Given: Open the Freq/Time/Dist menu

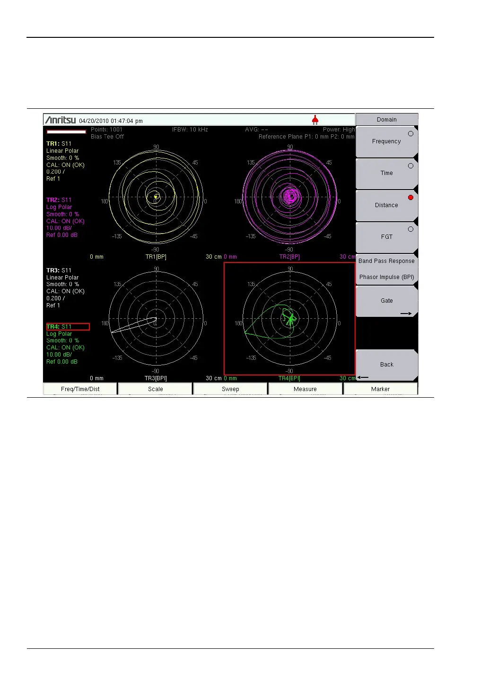Looking at the screenshot, I should [x=80, y=389].
